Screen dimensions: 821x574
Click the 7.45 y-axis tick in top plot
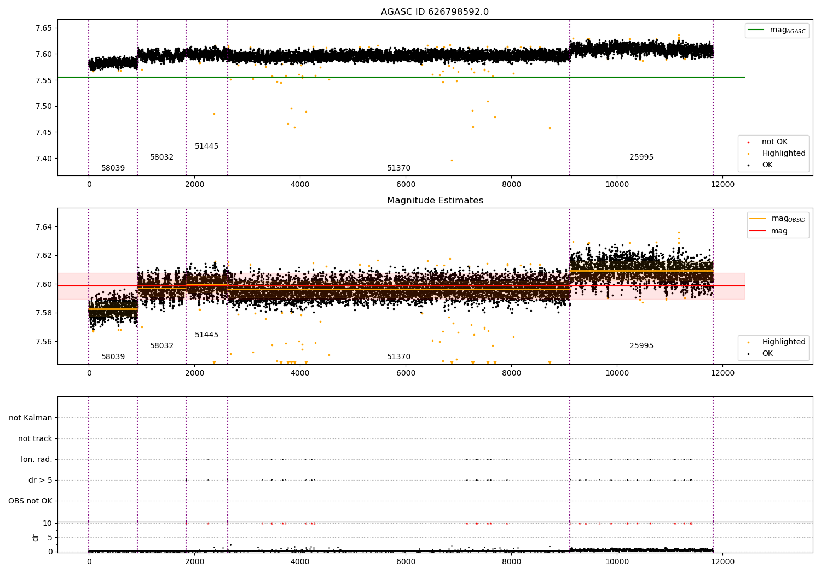(44, 132)
